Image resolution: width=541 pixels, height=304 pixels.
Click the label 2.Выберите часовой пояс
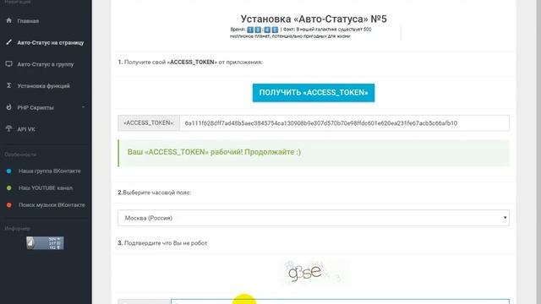(154, 193)
